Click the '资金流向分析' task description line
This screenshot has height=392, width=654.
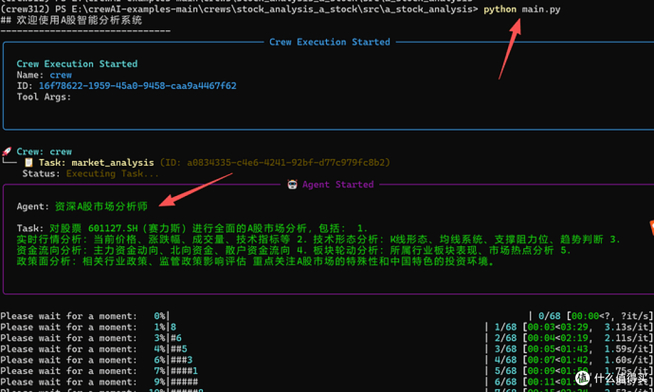pos(294,250)
